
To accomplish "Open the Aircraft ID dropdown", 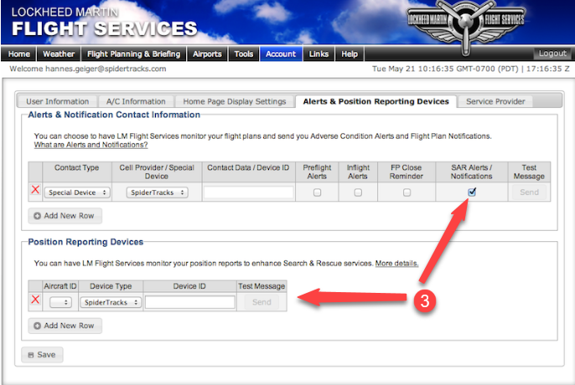I will coord(60,302).
